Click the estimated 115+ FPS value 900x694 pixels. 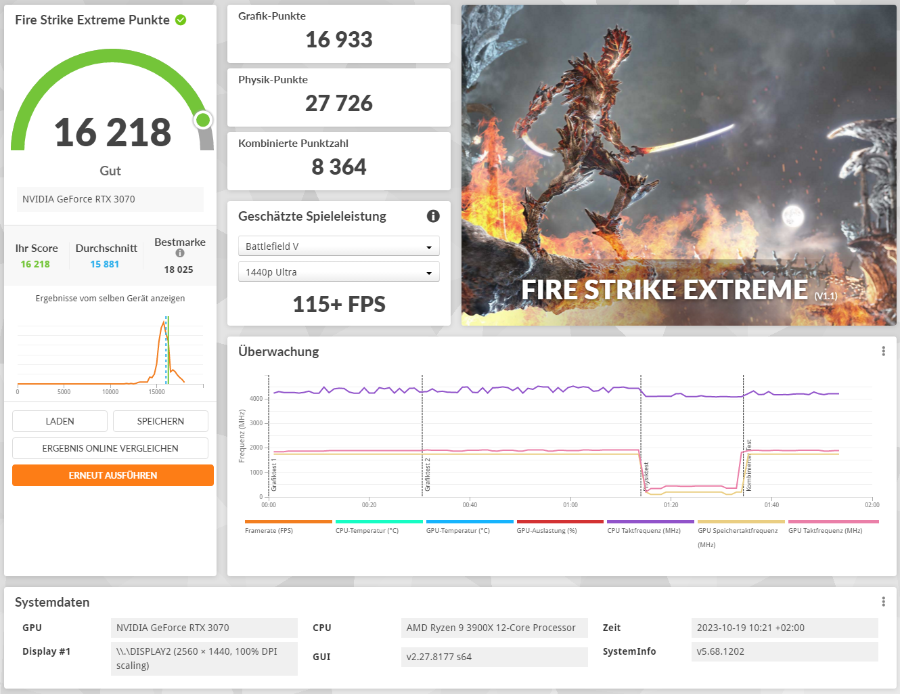tap(339, 305)
